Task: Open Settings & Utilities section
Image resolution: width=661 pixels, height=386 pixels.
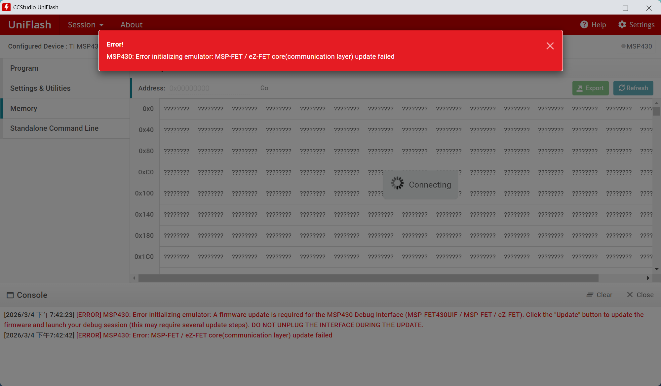Action: click(40, 88)
